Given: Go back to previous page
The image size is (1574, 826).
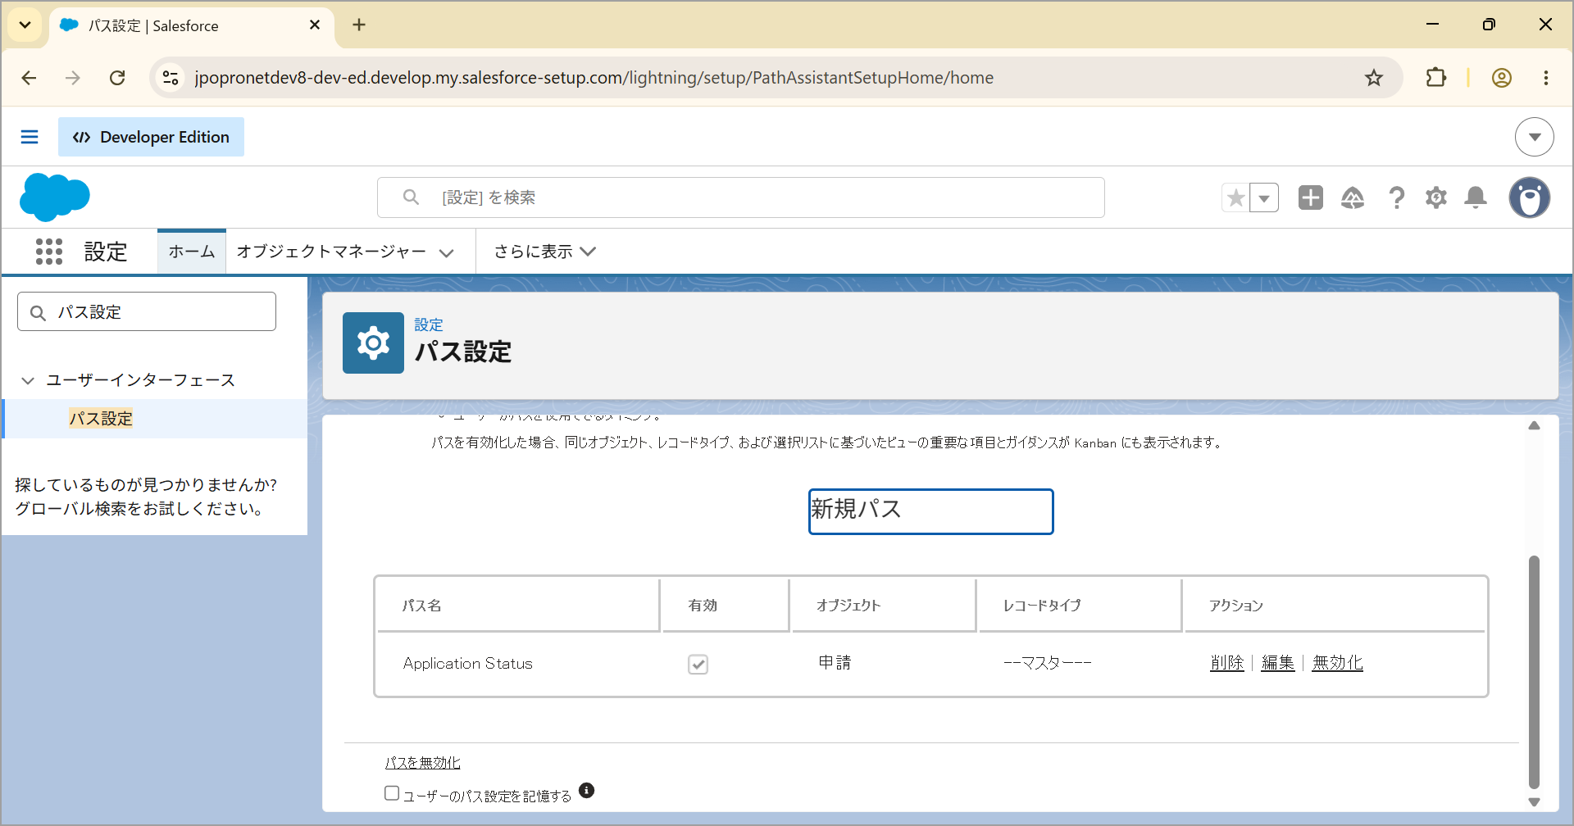Looking at the screenshot, I should point(30,78).
